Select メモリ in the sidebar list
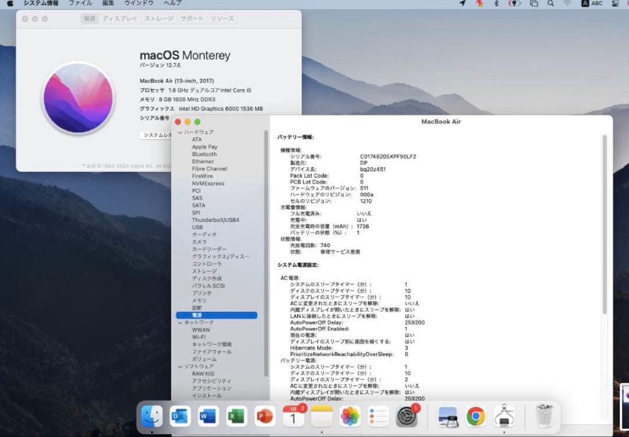This screenshot has width=629, height=437. tap(199, 301)
